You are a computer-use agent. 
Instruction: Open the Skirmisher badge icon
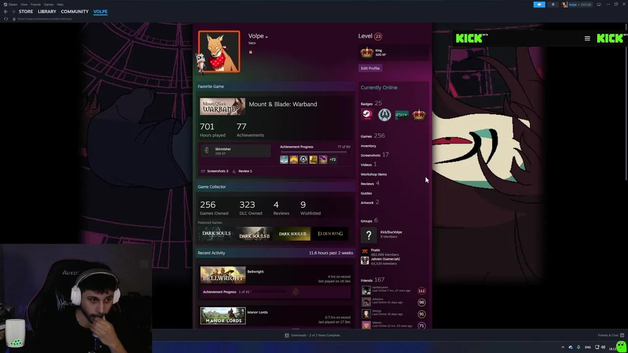(207, 151)
